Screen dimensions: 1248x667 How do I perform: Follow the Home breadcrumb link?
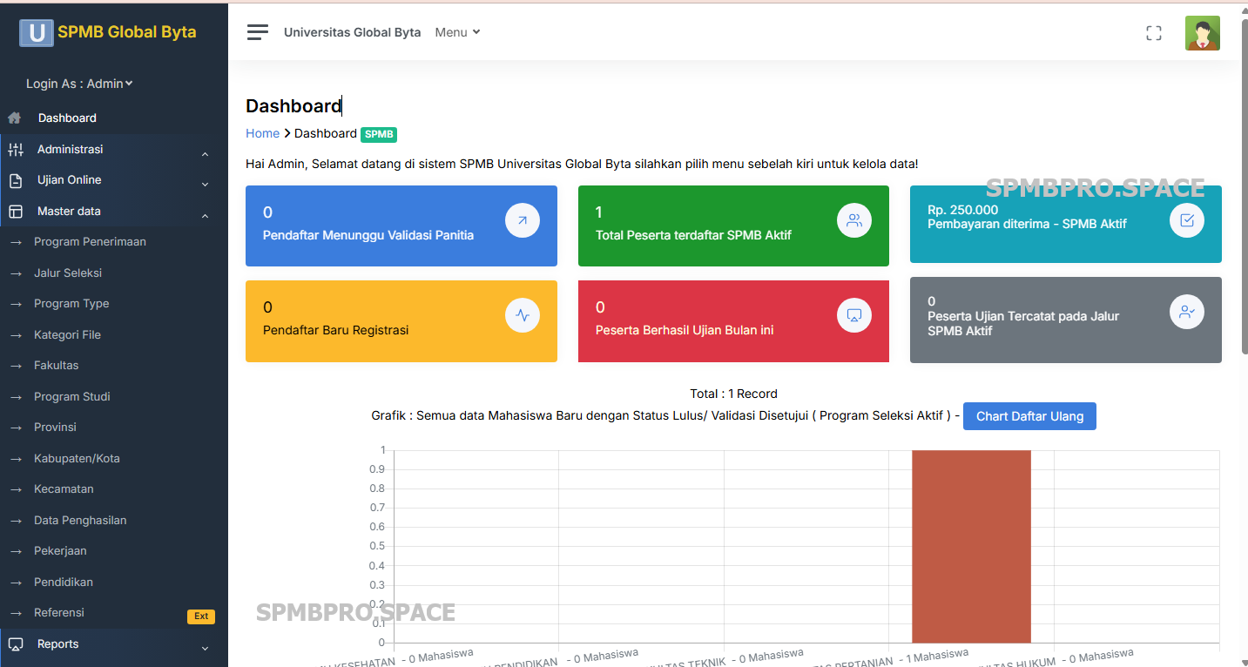click(262, 133)
